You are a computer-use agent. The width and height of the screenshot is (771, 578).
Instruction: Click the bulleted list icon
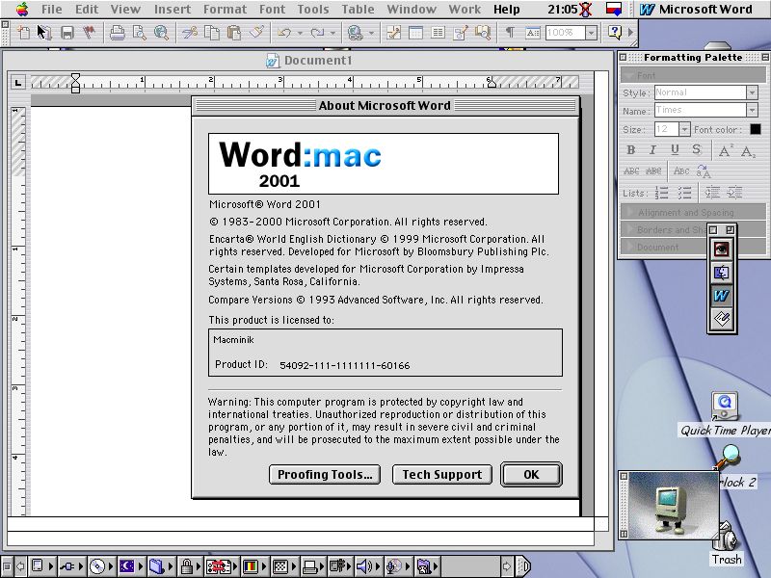tap(684, 193)
